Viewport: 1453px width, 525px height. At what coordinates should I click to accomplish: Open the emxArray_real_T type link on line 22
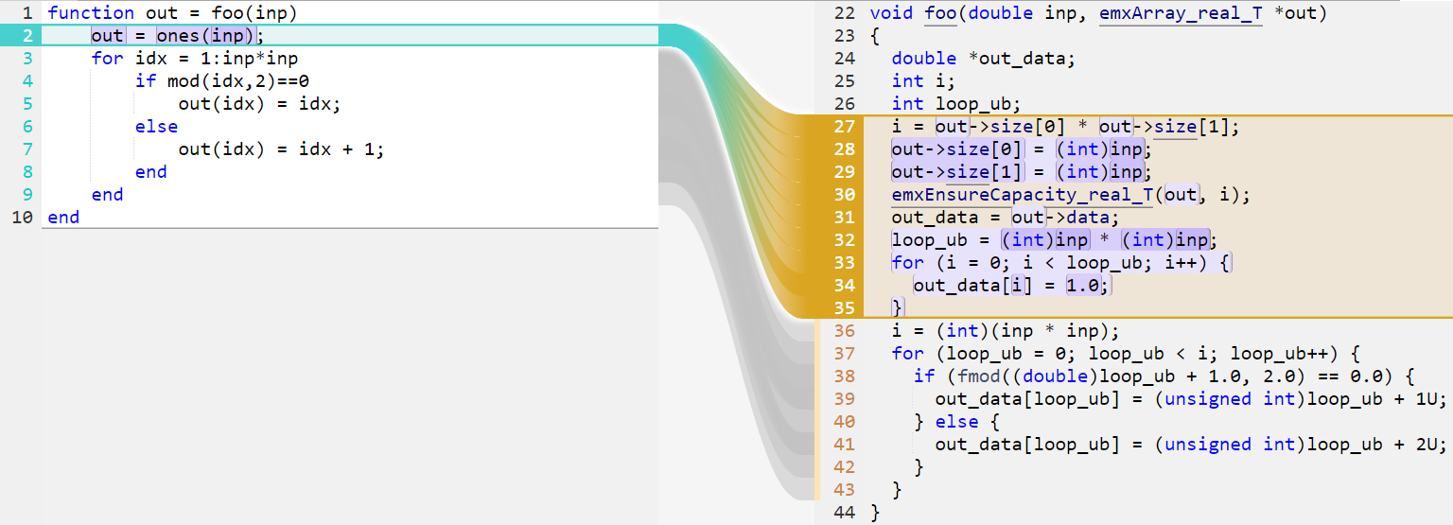point(1181,13)
